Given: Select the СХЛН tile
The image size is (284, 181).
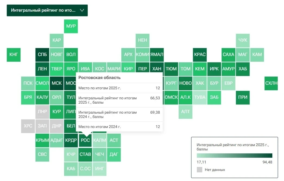Looking at the screenshot, I should (x=271, y=83).
